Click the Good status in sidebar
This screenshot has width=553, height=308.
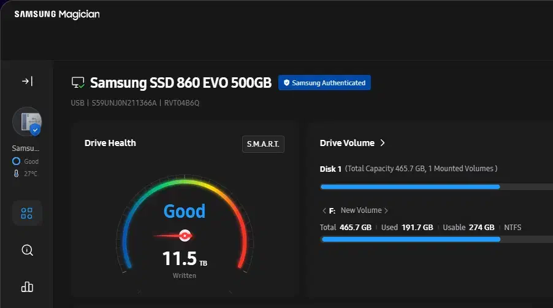(x=31, y=161)
